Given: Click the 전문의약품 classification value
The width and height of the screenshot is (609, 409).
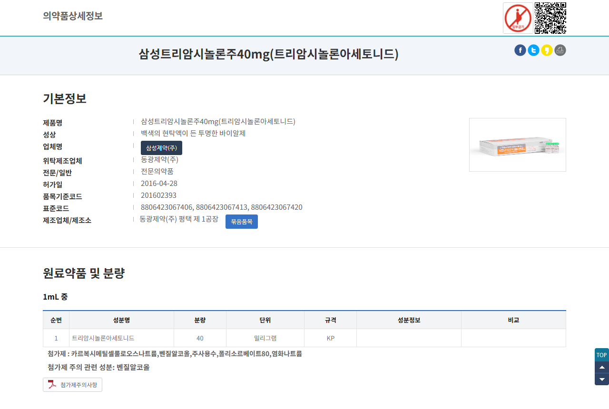Looking at the screenshot, I should [157, 172].
